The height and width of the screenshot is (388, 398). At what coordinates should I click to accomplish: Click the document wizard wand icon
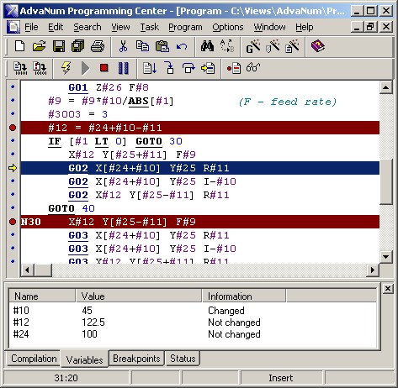point(292,46)
